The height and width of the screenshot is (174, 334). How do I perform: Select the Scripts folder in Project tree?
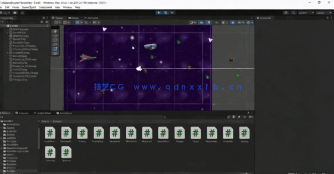(x=11, y=171)
